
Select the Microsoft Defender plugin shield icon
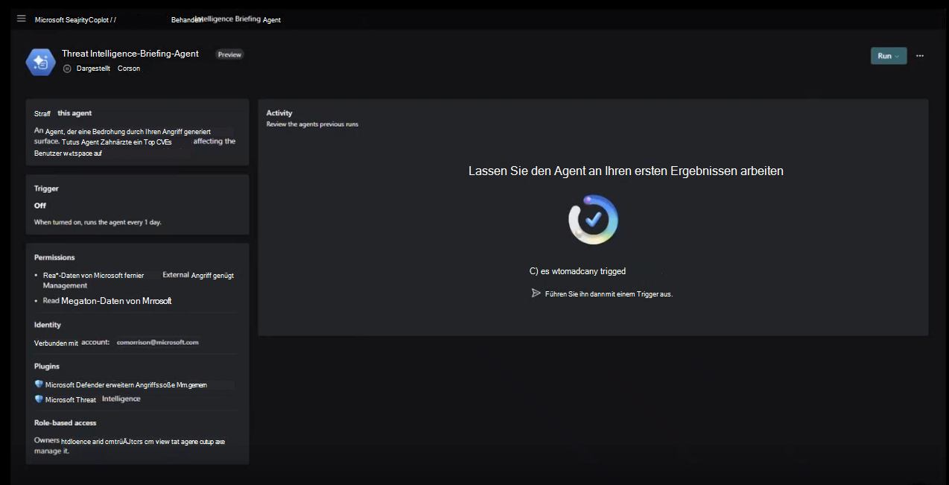[x=38, y=383]
